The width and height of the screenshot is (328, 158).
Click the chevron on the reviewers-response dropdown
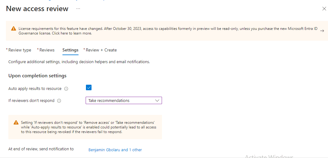(x=157, y=100)
